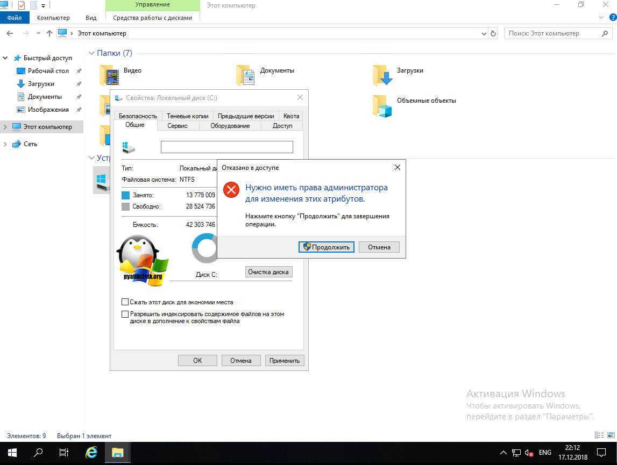Click Продолжить in the access denied dialog
This screenshot has height=465, width=617.
326,247
